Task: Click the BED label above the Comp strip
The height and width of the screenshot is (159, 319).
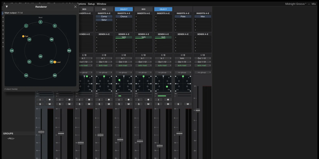Action: tap(104, 9)
